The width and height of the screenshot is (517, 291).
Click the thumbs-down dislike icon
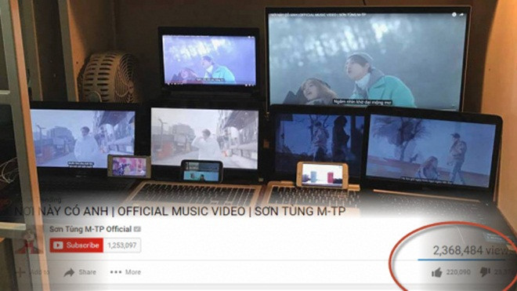tap(485, 272)
